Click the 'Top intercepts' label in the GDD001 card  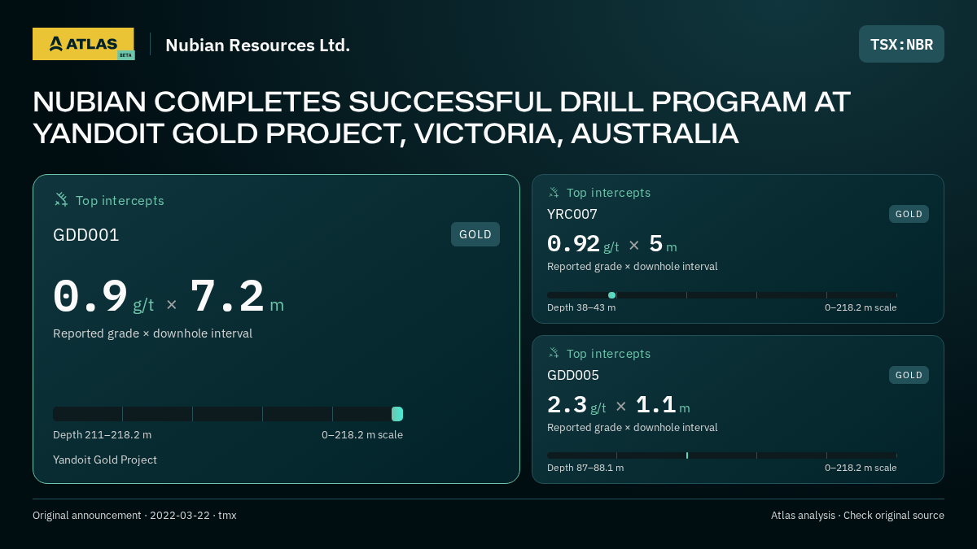[120, 200]
